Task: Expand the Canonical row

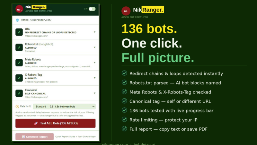Action: point(94,93)
